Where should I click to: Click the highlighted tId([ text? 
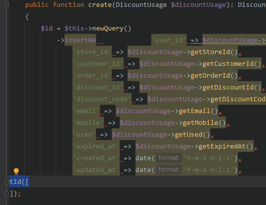(x=19, y=182)
